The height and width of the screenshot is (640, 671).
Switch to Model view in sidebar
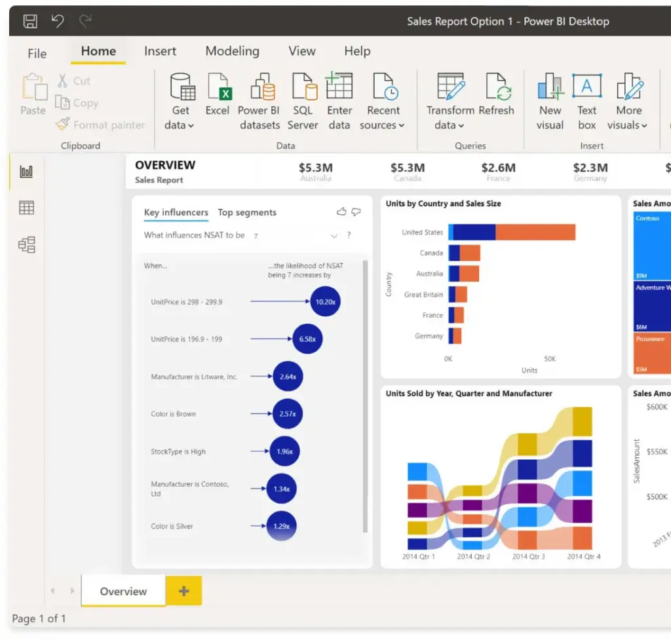[26, 245]
